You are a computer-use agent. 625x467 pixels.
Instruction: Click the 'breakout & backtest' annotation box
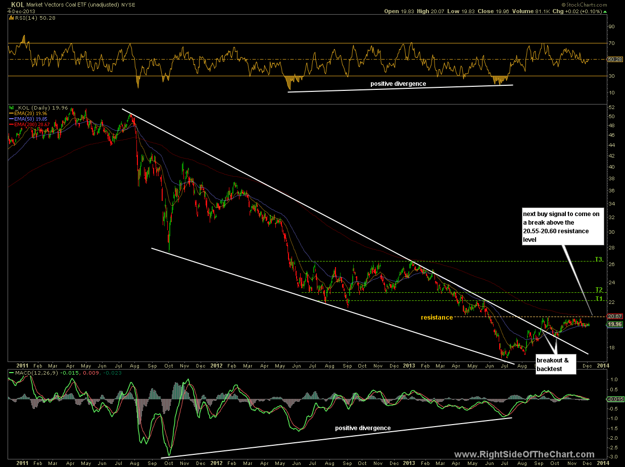click(556, 365)
